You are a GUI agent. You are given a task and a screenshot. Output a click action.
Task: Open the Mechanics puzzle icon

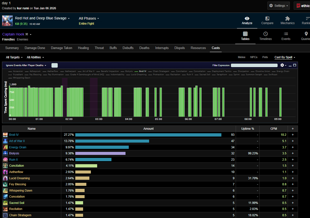[x=287, y=19]
